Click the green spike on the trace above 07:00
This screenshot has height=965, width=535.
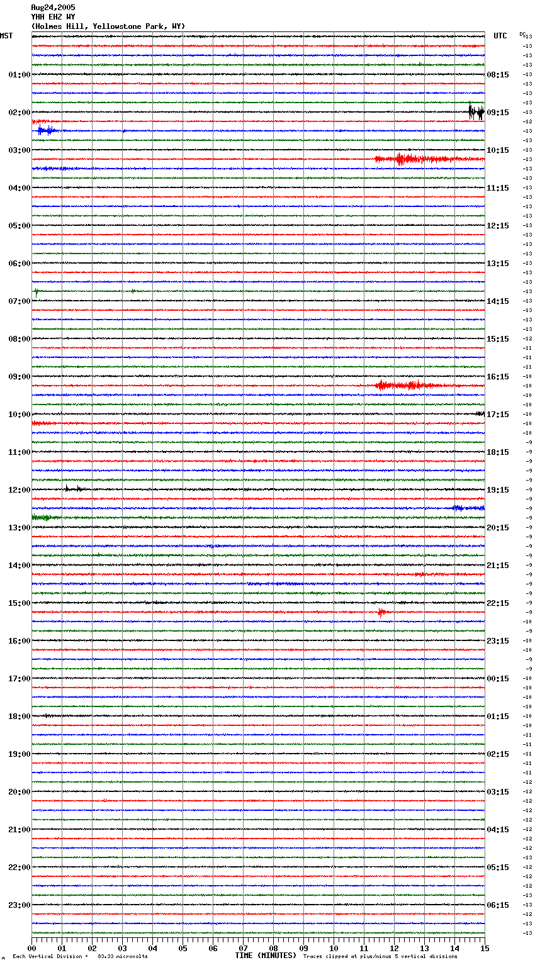pos(36,292)
